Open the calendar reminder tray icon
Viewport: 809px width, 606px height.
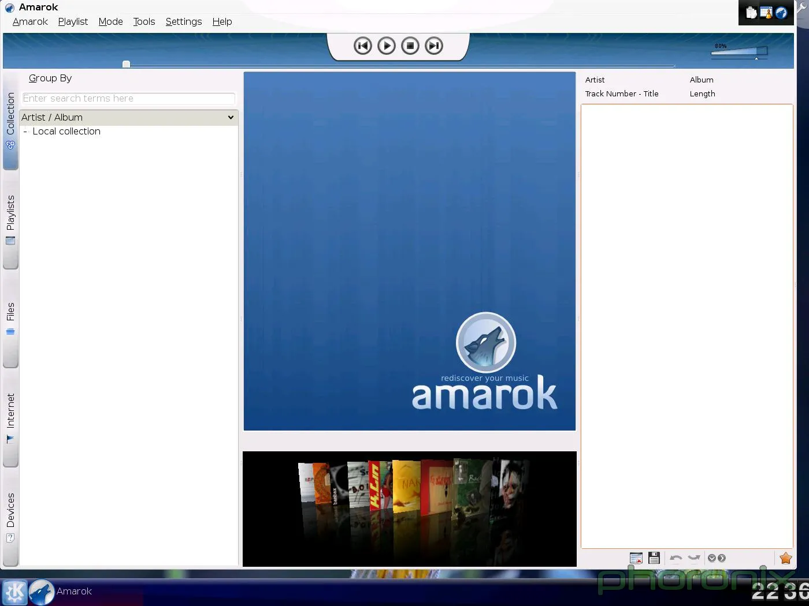[766, 13]
